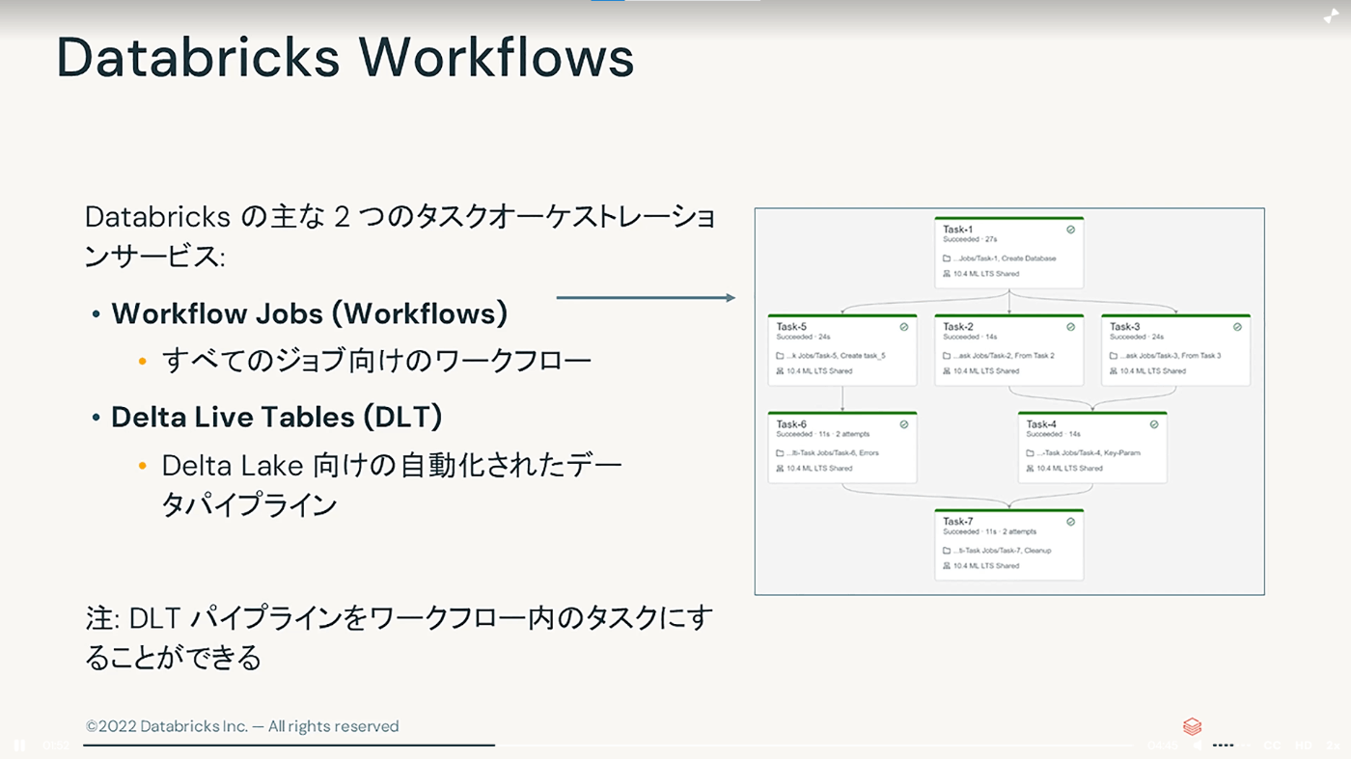Screen dimensions: 1351x759
Task: Click the 'Workflow Jobs (Workflows)' bullet
Action: coord(310,313)
